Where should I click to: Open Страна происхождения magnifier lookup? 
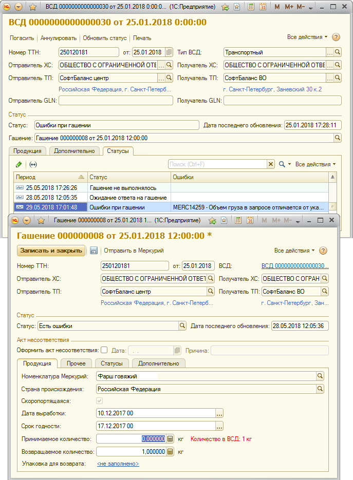click(x=320, y=389)
